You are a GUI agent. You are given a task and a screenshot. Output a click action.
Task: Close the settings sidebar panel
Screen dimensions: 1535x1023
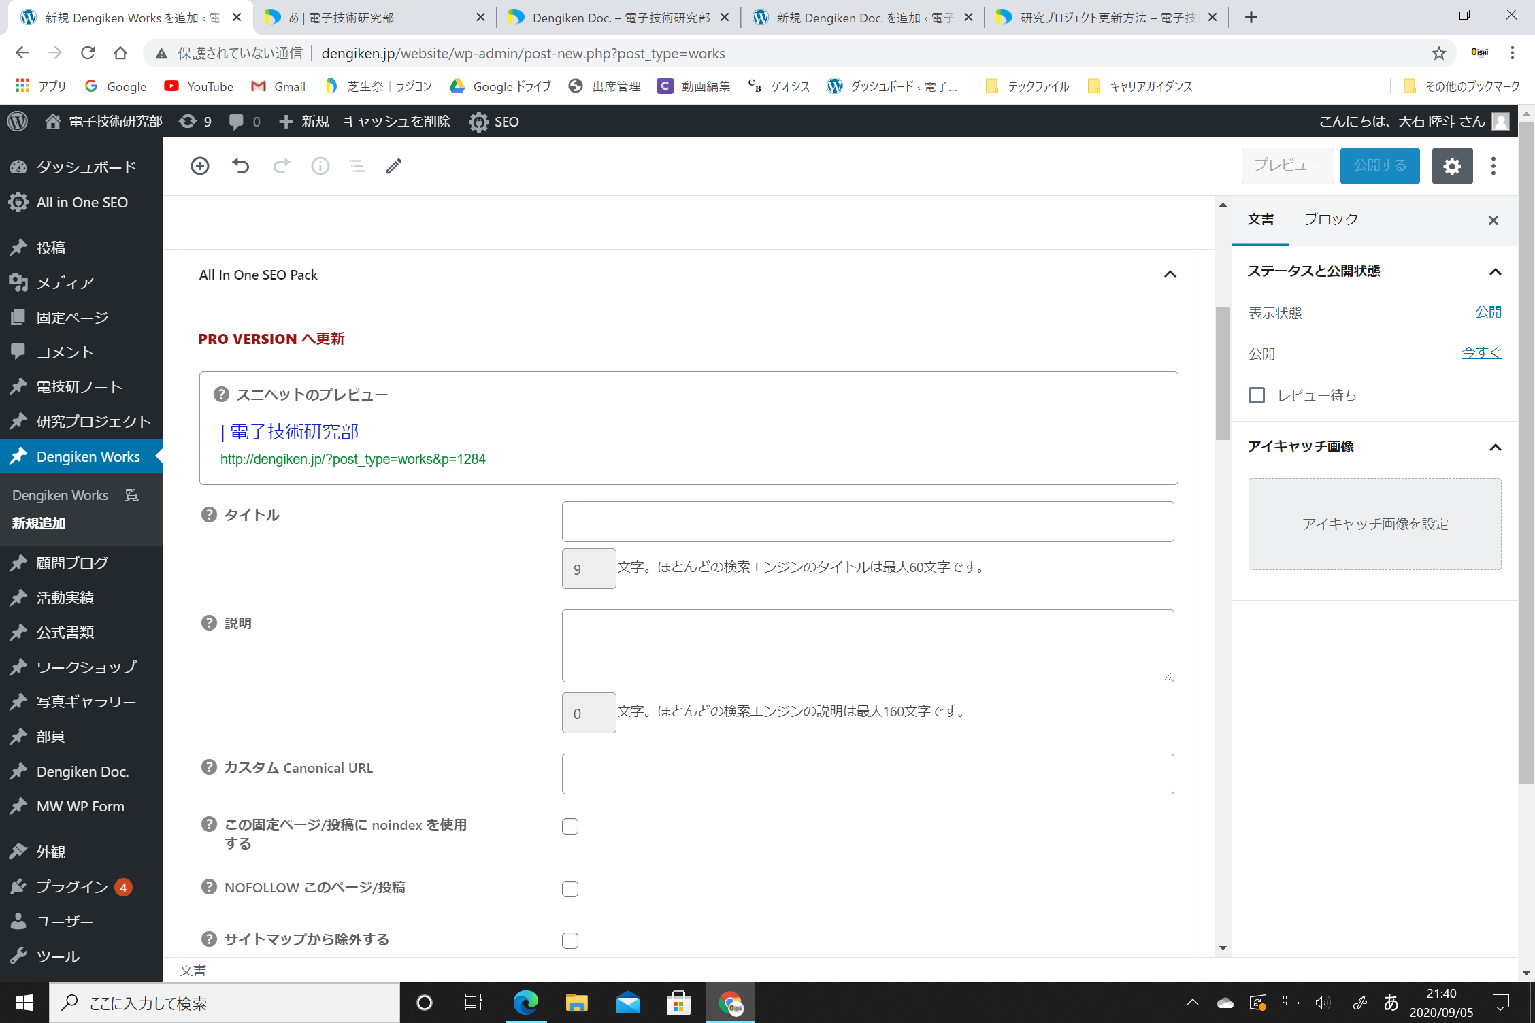1493,220
